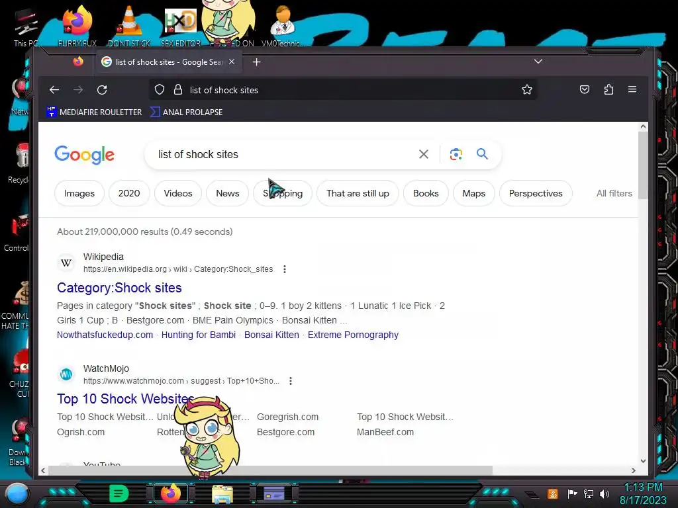Open the HxD editor desktop icon
The width and height of the screenshot is (678, 508).
coord(181,26)
